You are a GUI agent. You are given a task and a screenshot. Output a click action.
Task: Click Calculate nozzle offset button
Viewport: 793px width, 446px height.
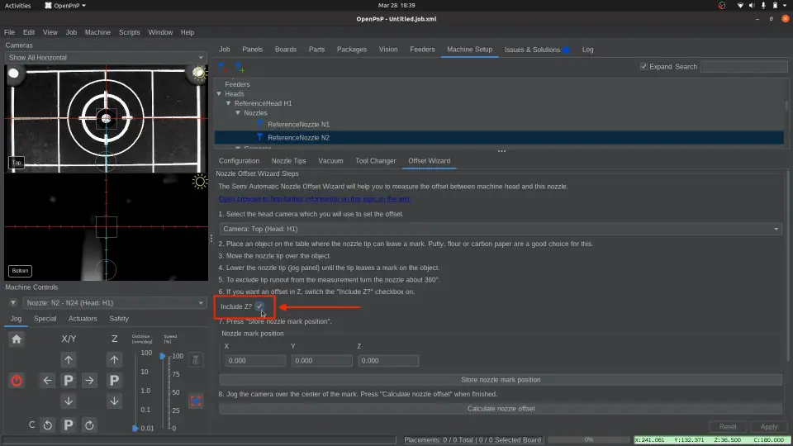pos(501,409)
